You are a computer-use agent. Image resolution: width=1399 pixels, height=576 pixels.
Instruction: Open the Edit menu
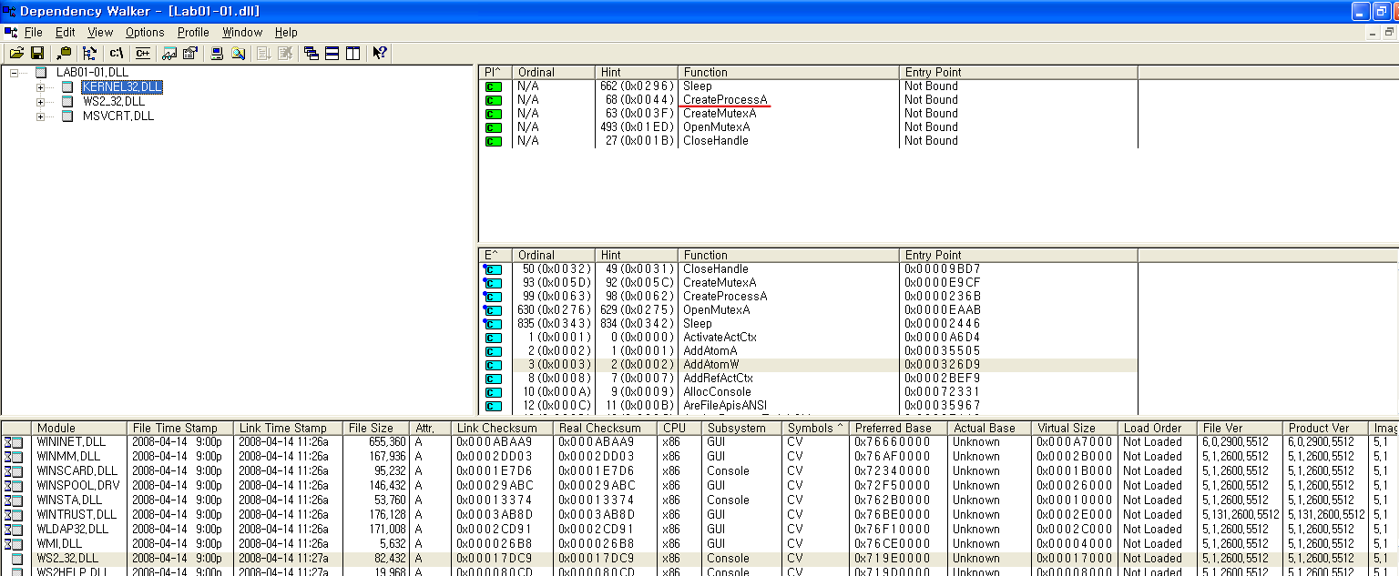click(65, 32)
